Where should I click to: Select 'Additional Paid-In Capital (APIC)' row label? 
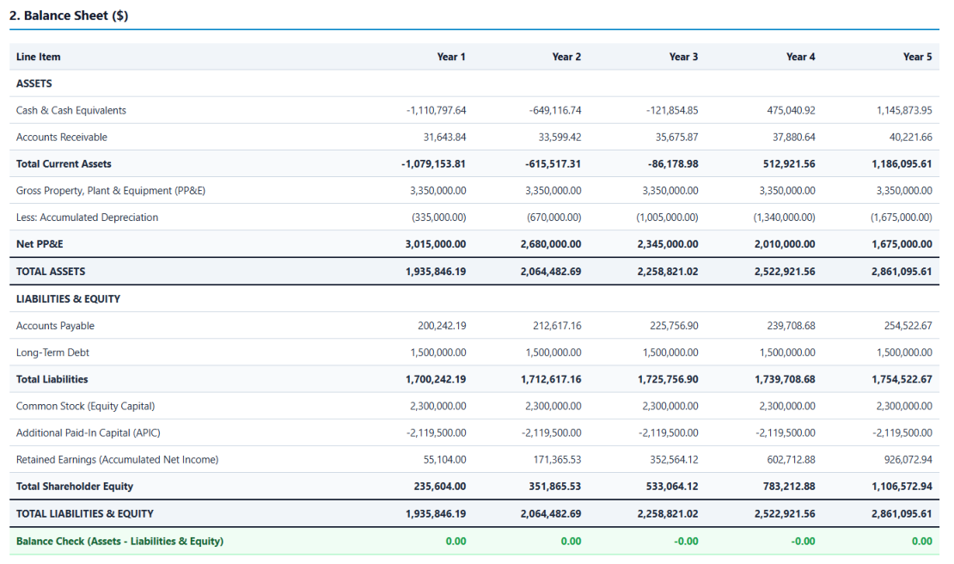coord(89,432)
